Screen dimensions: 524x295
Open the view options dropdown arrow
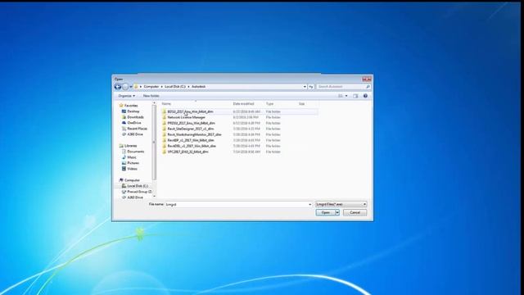coord(346,96)
